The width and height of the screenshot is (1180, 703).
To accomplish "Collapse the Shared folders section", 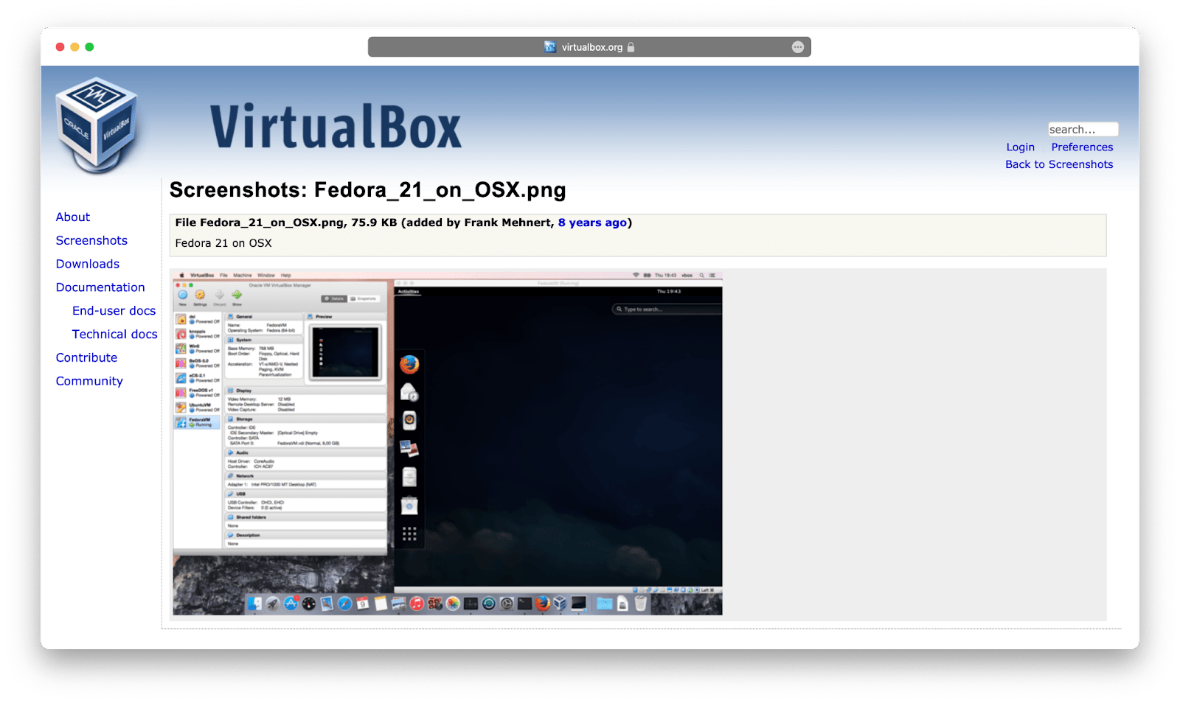I will [251, 517].
